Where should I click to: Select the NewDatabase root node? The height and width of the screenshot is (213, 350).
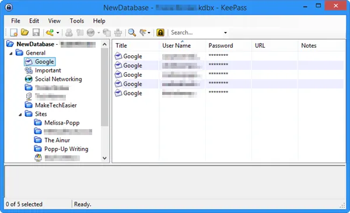(35, 44)
